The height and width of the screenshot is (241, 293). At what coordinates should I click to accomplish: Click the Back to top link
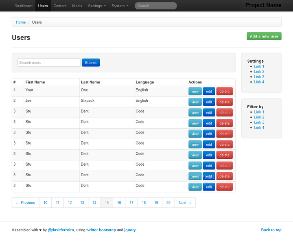point(271,230)
